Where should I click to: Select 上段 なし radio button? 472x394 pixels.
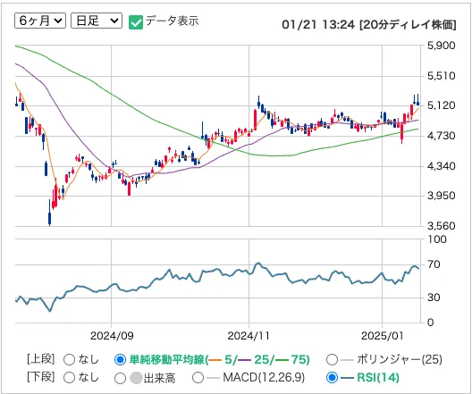point(69,359)
